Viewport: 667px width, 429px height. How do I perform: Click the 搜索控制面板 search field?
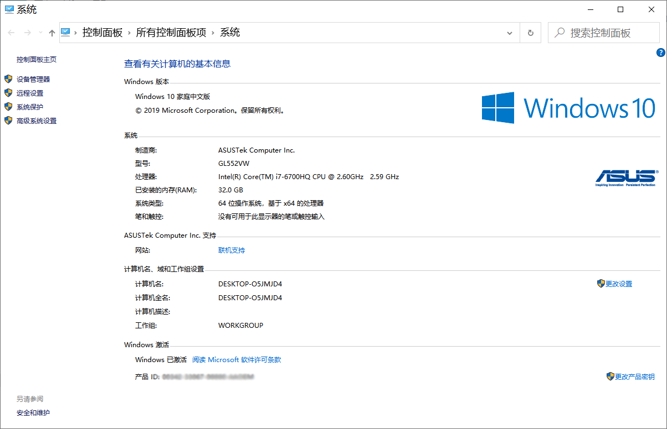pos(604,33)
